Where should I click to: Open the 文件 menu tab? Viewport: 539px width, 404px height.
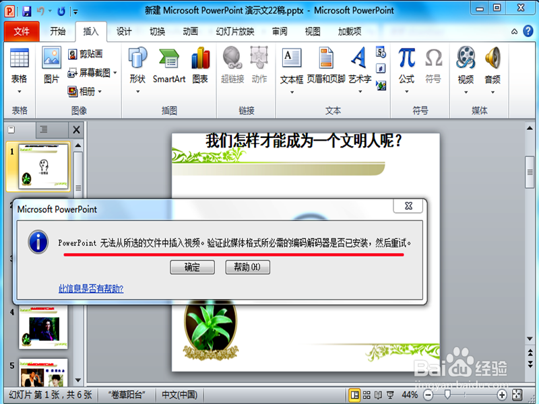coord(22,32)
